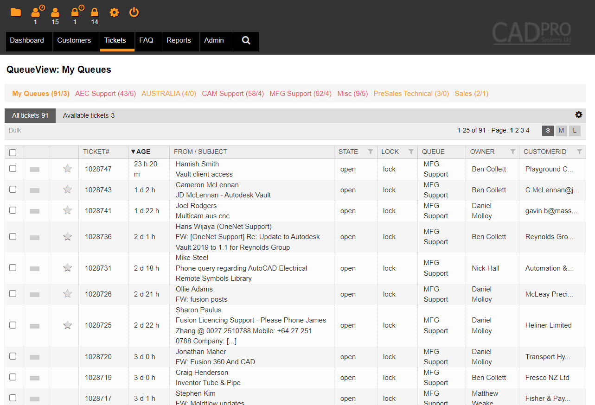The width and height of the screenshot is (595, 405).
Task: Open responsible tickets reaching icon with count 1
Action: click(37, 12)
